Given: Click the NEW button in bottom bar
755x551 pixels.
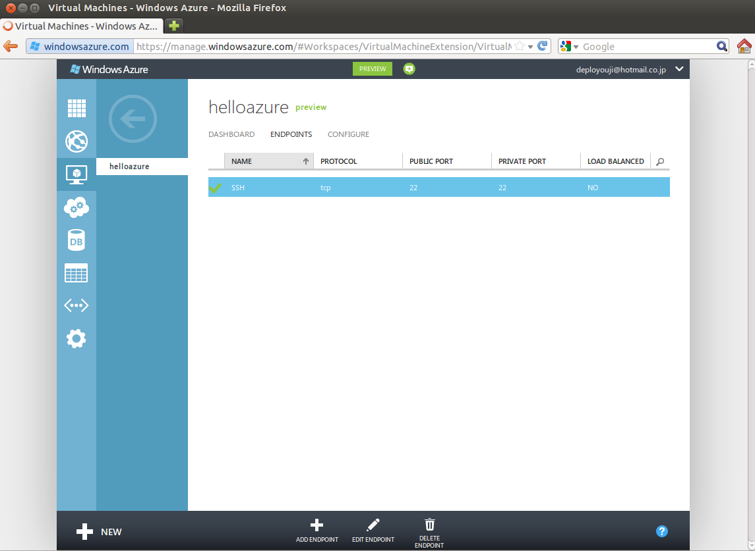Looking at the screenshot, I should tap(99, 532).
